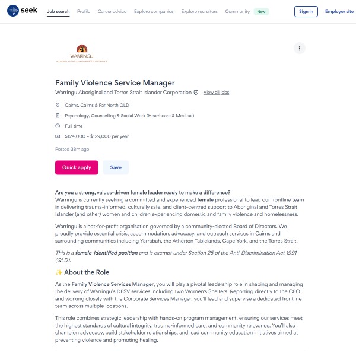
Task: Click the location pin icon
Action: click(58, 105)
